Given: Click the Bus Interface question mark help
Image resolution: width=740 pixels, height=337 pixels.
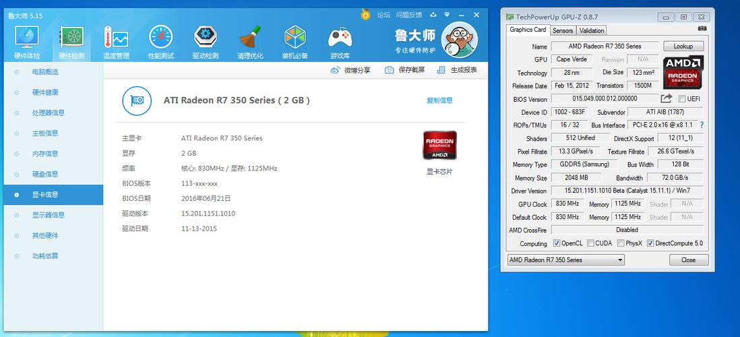Looking at the screenshot, I should 702,125.
